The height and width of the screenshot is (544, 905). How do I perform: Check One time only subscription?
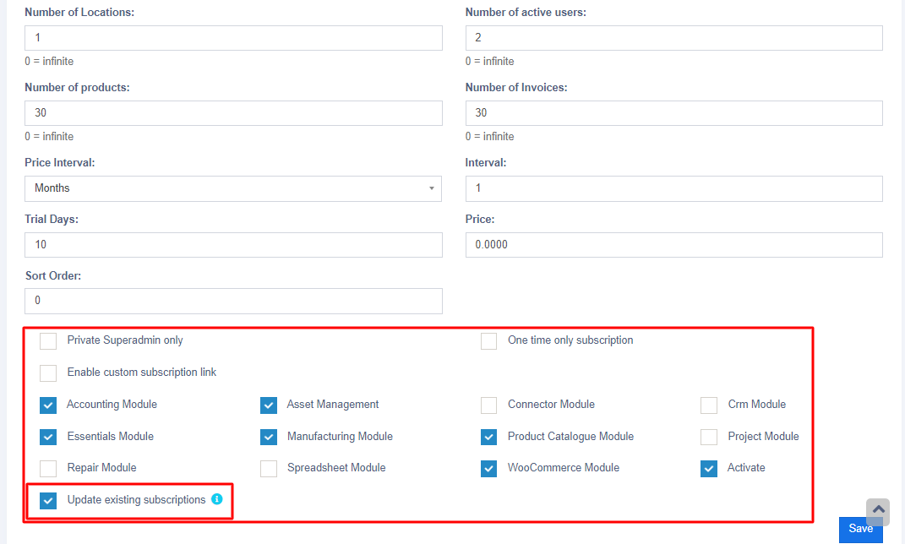pyautogui.click(x=488, y=340)
